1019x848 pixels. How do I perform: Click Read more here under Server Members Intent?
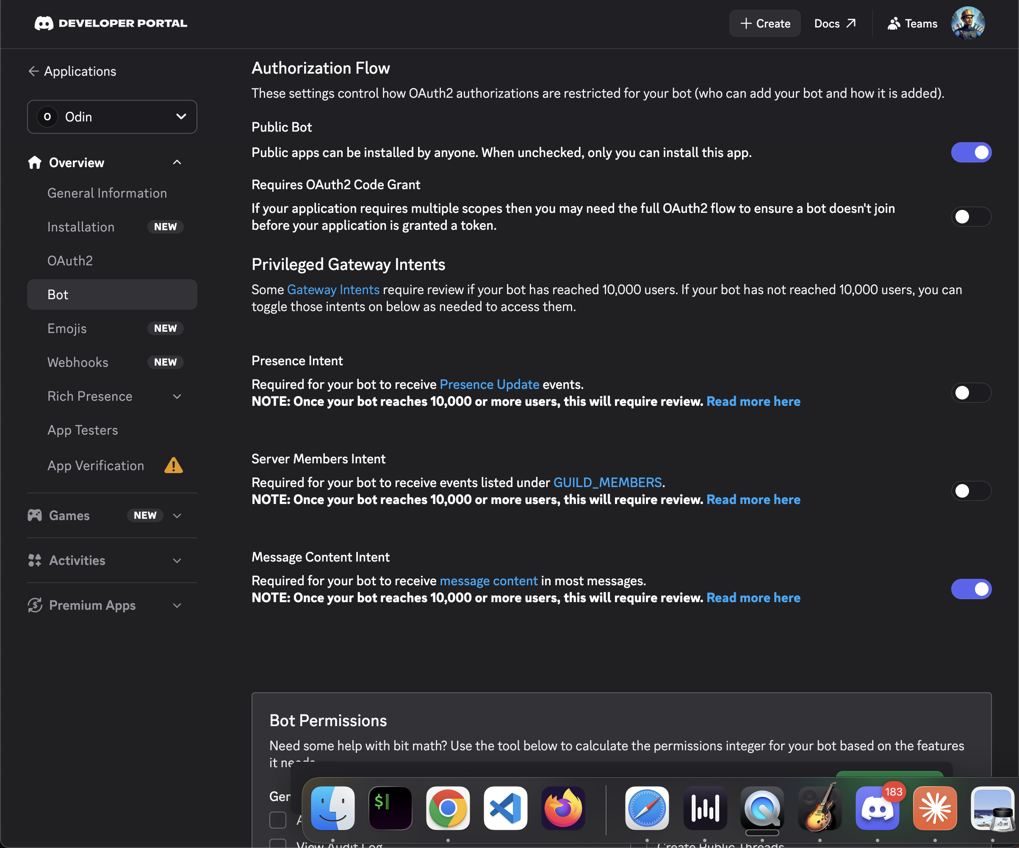coord(753,499)
